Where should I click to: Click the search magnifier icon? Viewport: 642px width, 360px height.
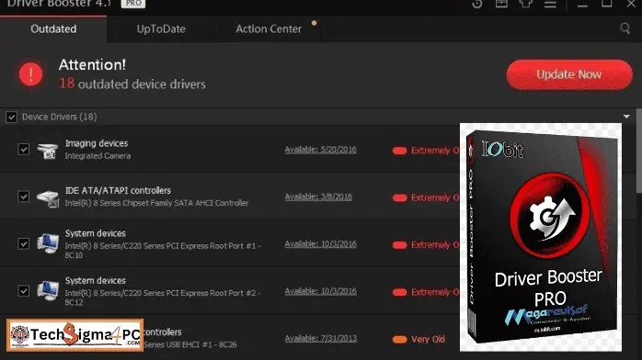pyautogui.click(x=625, y=28)
